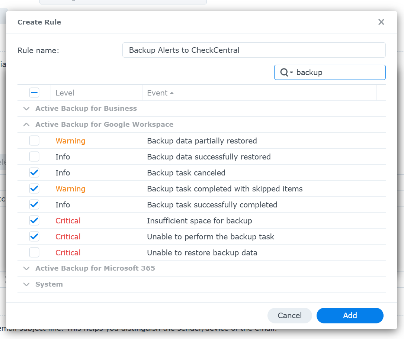Check Unable to restore backup data
404x339 pixels.
34,252
